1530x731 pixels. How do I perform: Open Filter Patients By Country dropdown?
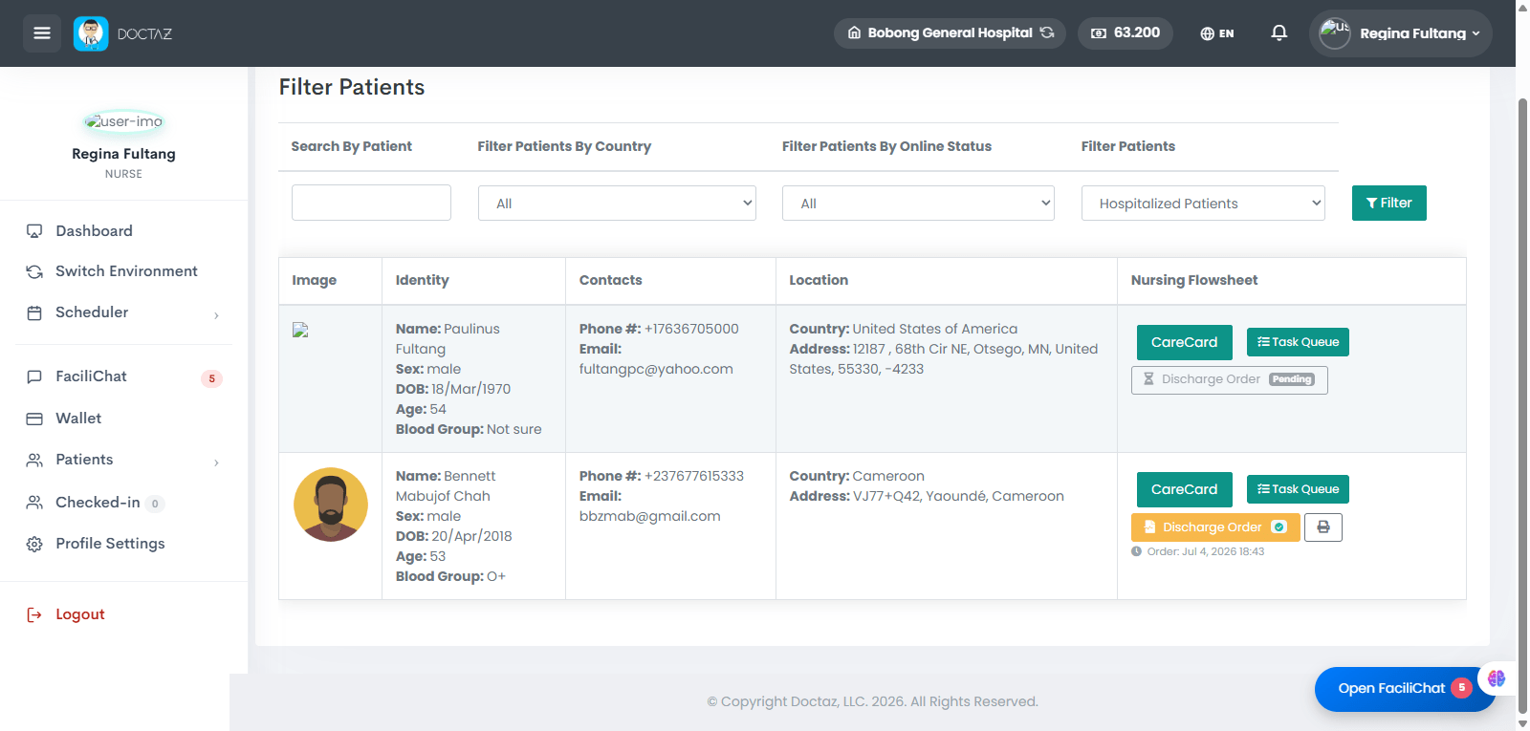coord(617,203)
